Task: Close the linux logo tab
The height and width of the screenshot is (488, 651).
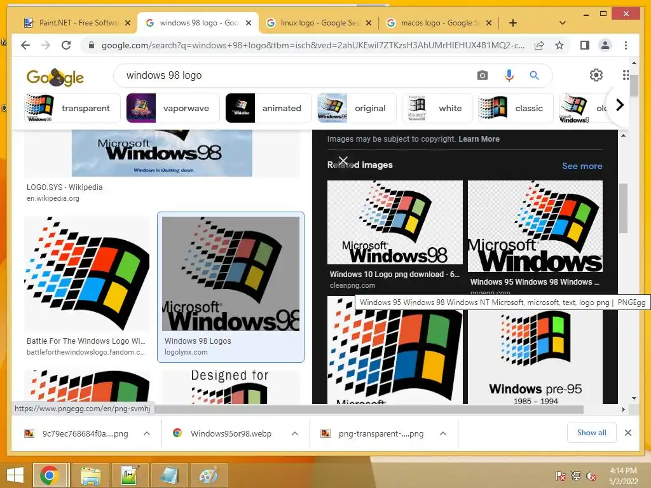Action: coord(369,23)
